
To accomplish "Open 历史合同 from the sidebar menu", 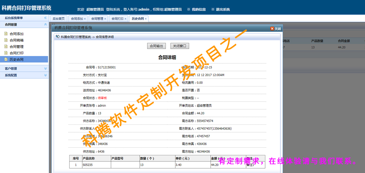I will 16,60.
